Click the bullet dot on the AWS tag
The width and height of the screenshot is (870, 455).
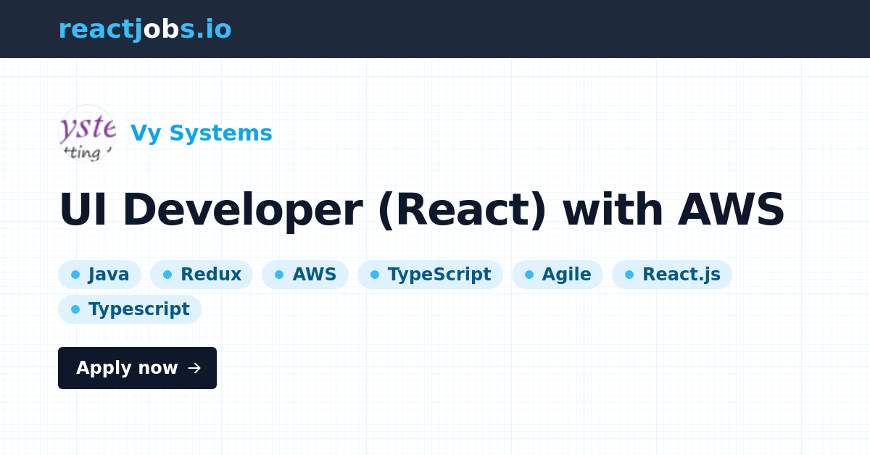[281, 274]
